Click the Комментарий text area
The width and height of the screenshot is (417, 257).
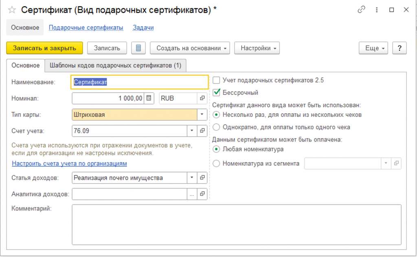[237, 224]
